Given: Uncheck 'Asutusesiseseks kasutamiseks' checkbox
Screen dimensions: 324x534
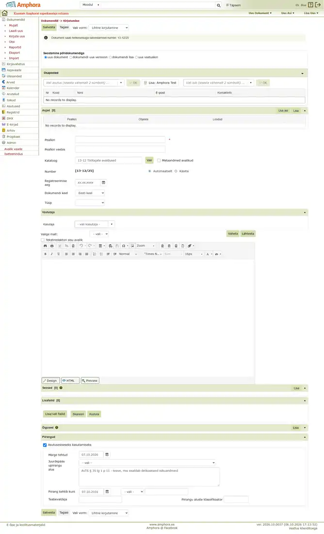Looking at the screenshot, I should coord(45,445).
